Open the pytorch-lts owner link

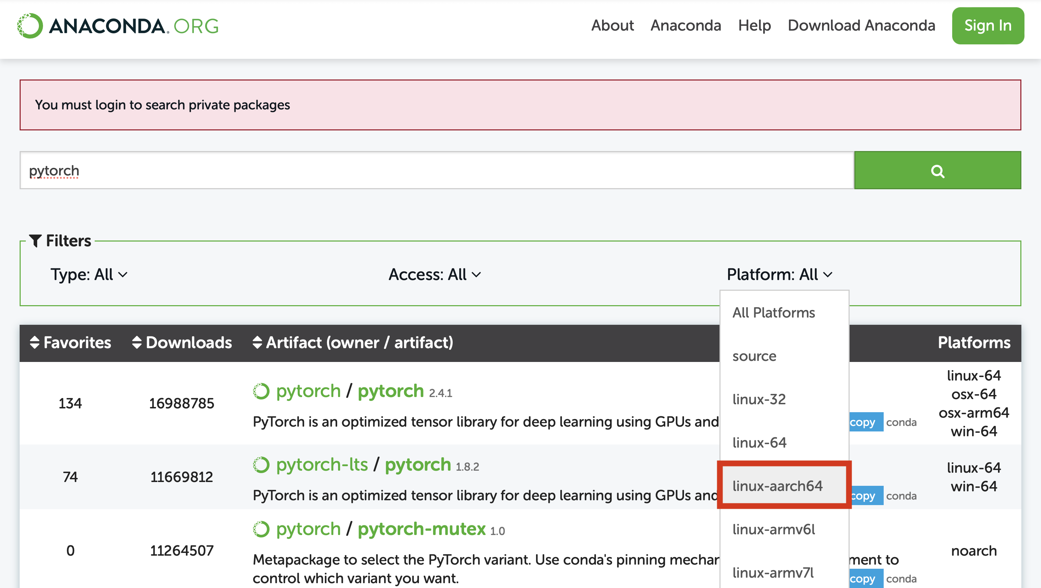(322, 464)
